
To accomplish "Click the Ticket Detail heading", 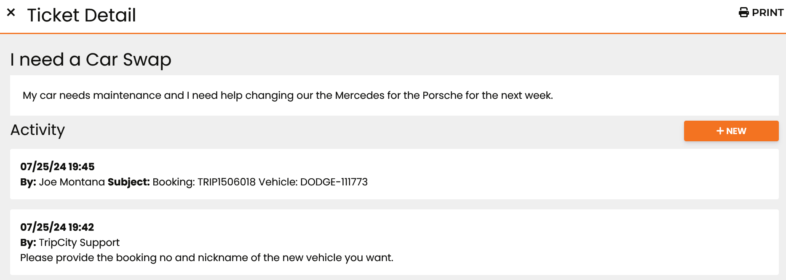I will tap(81, 15).
